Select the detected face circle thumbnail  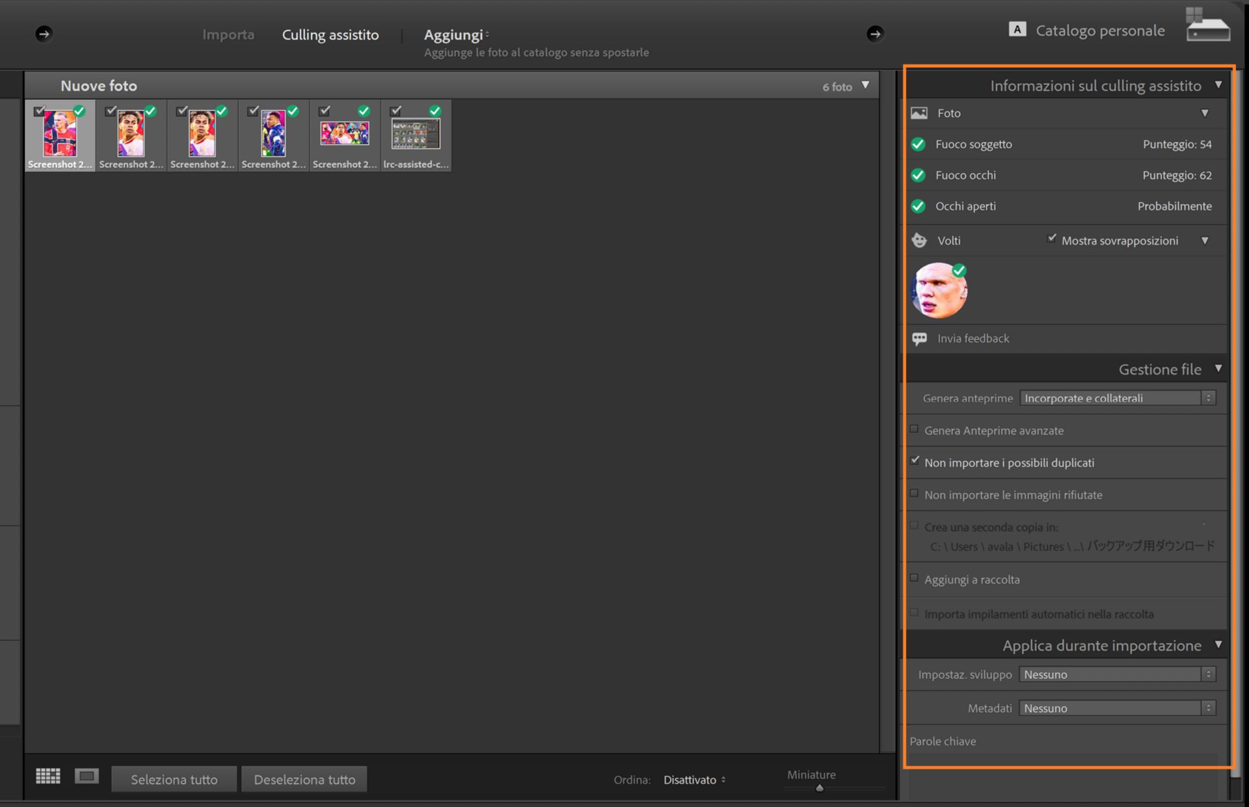(x=939, y=291)
